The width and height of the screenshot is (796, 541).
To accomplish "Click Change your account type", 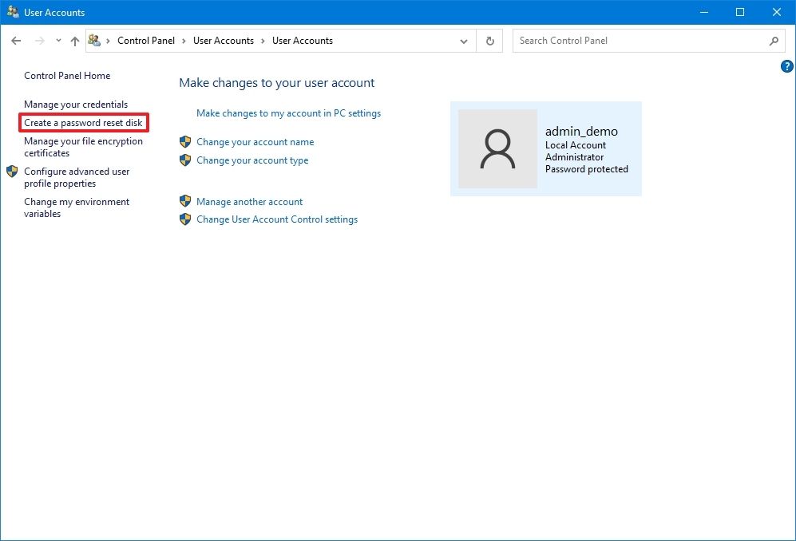I will (x=251, y=160).
